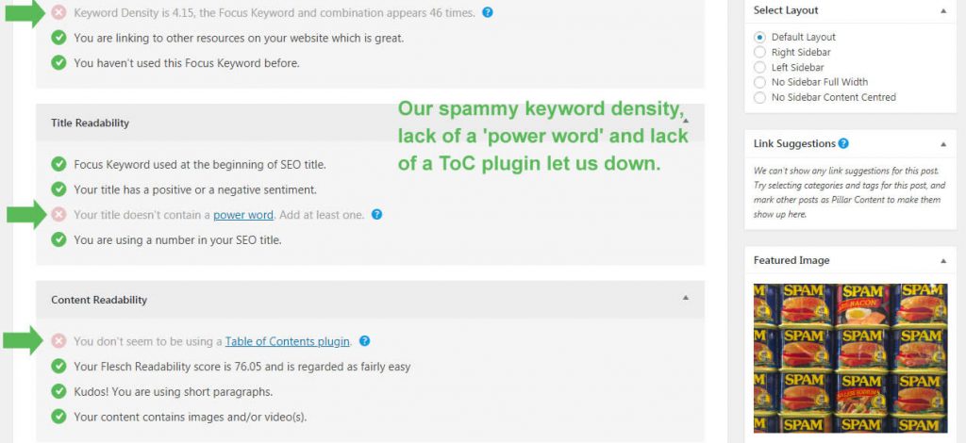Viewport: 966px width, 443px height.
Task: Click green check beside short paragraphs message
Action: point(58,391)
